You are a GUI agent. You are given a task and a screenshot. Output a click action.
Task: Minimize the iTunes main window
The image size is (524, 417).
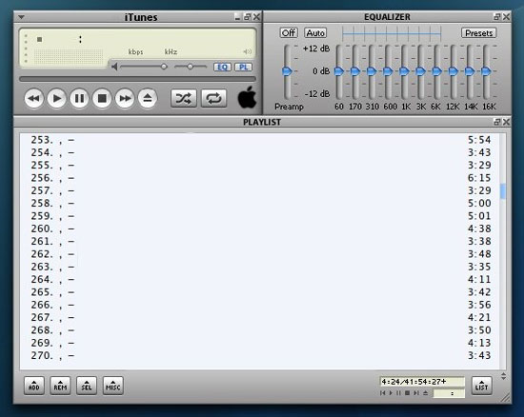pyautogui.click(x=237, y=17)
